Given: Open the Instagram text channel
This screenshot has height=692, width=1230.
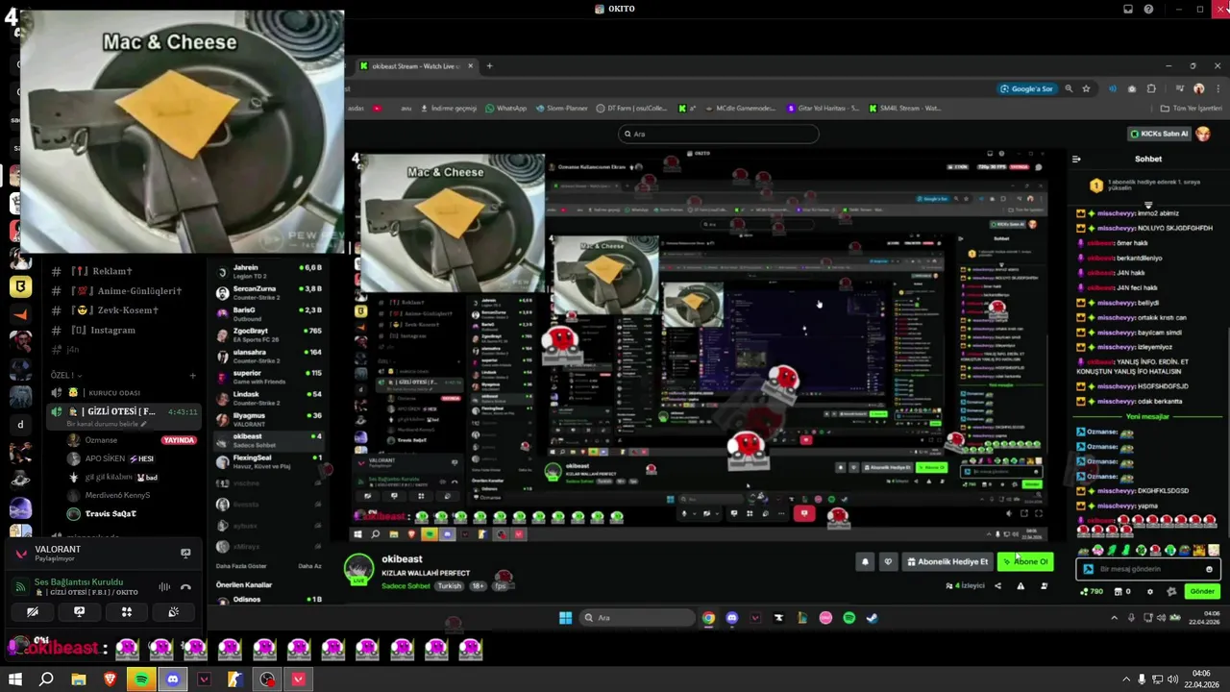Looking at the screenshot, I should (x=102, y=330).
